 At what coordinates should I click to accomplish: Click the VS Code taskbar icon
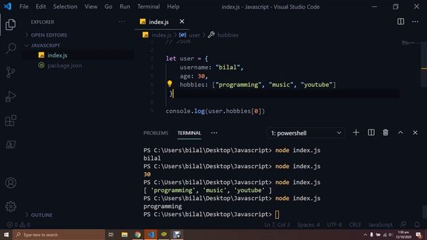(151, 235)
